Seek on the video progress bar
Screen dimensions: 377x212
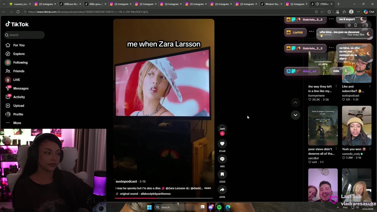coord(164,198)
